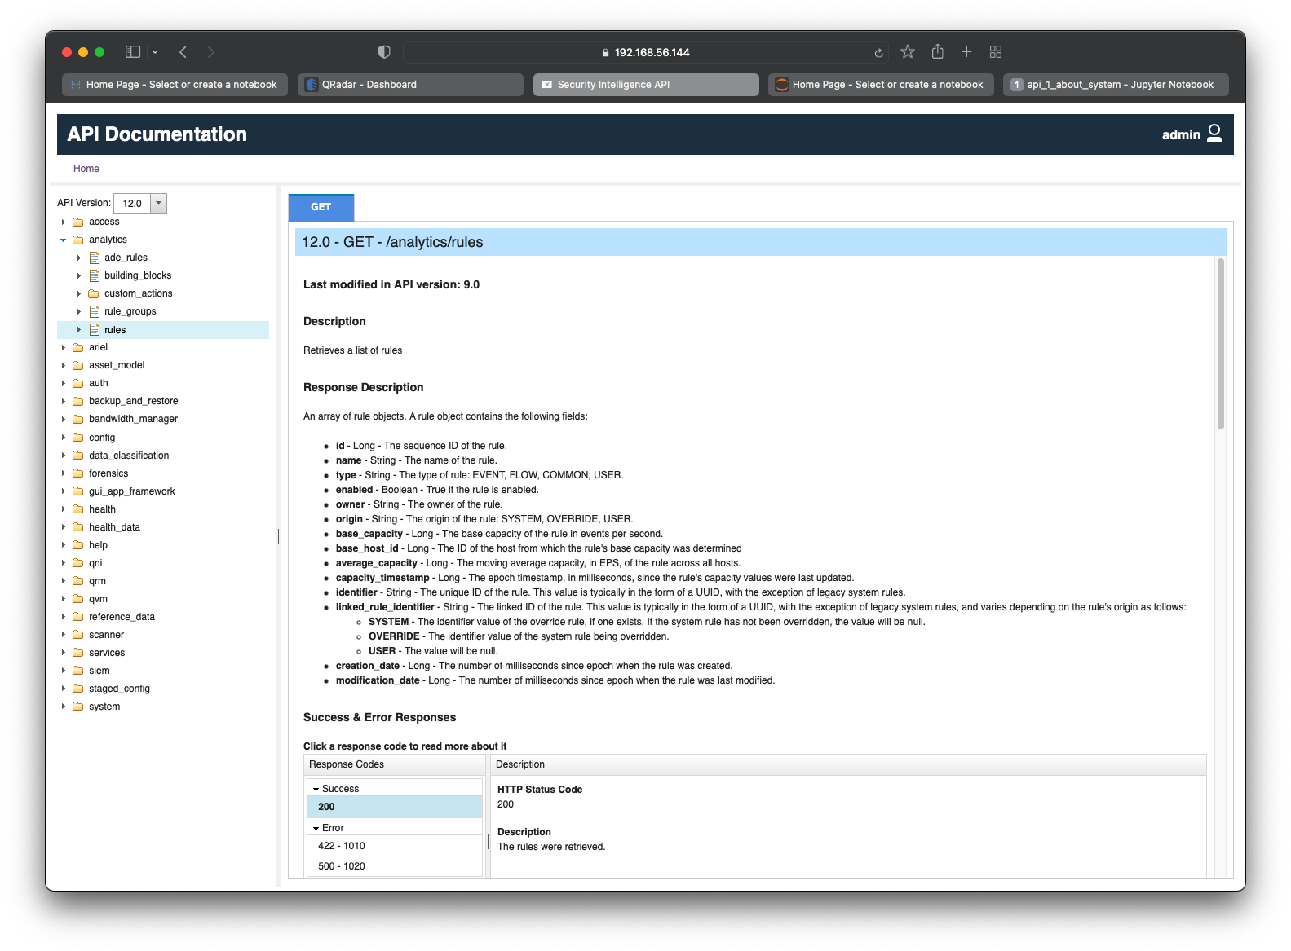Click the rule_groups document icon
This screenshot has height=951, width=1291.
pyautogui.click(x=95, y=311)
